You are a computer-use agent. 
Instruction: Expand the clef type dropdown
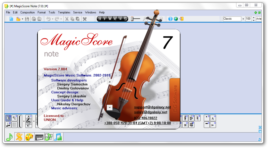coord(34,121)
